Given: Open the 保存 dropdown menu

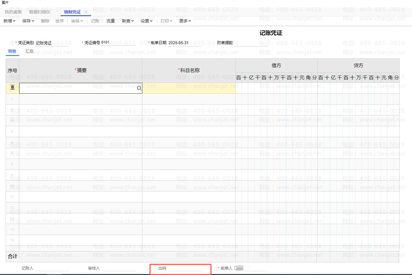Looking at the screenshot, I should 28,21.
